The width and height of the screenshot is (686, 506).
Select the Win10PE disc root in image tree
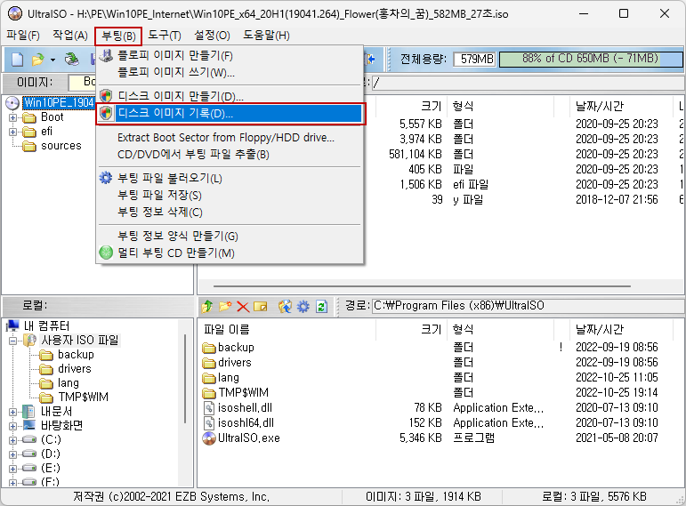(59, 103)
